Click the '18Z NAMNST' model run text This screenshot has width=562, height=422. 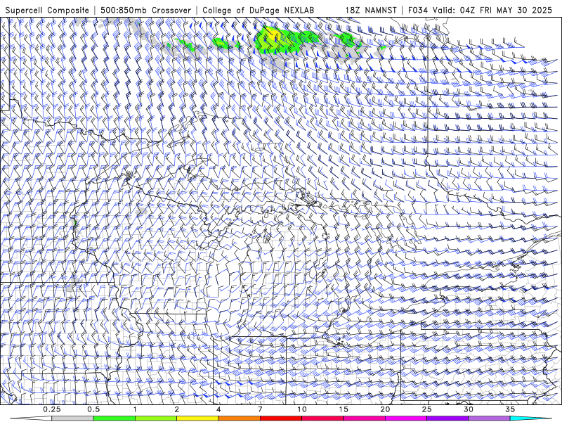click(371, 10)
